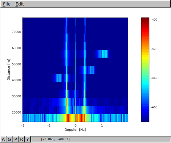This screenshot has height=143, width=171.
Task: Click the yellow band of the colorbar
Action: click(x=145, y=57)
